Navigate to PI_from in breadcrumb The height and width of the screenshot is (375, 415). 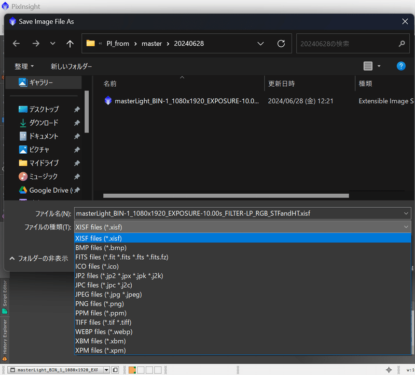click(x=118, y=44)
